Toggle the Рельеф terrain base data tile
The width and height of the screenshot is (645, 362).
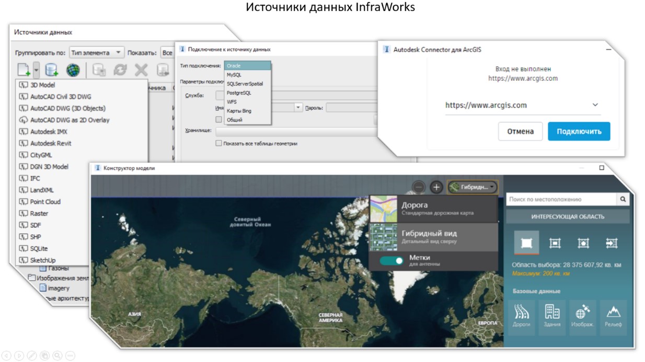pyautogui.click(x=614, y=317)
